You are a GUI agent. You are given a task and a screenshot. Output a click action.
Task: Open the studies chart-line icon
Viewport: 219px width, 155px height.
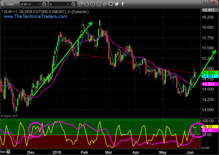86,4
